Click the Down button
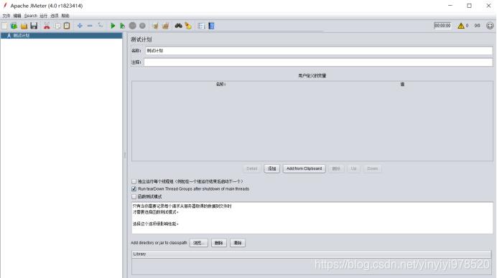The image size is (497, 278). (373, 168)
